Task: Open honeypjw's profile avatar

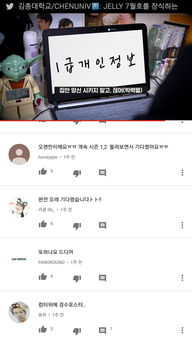Action: click(19, 154)
